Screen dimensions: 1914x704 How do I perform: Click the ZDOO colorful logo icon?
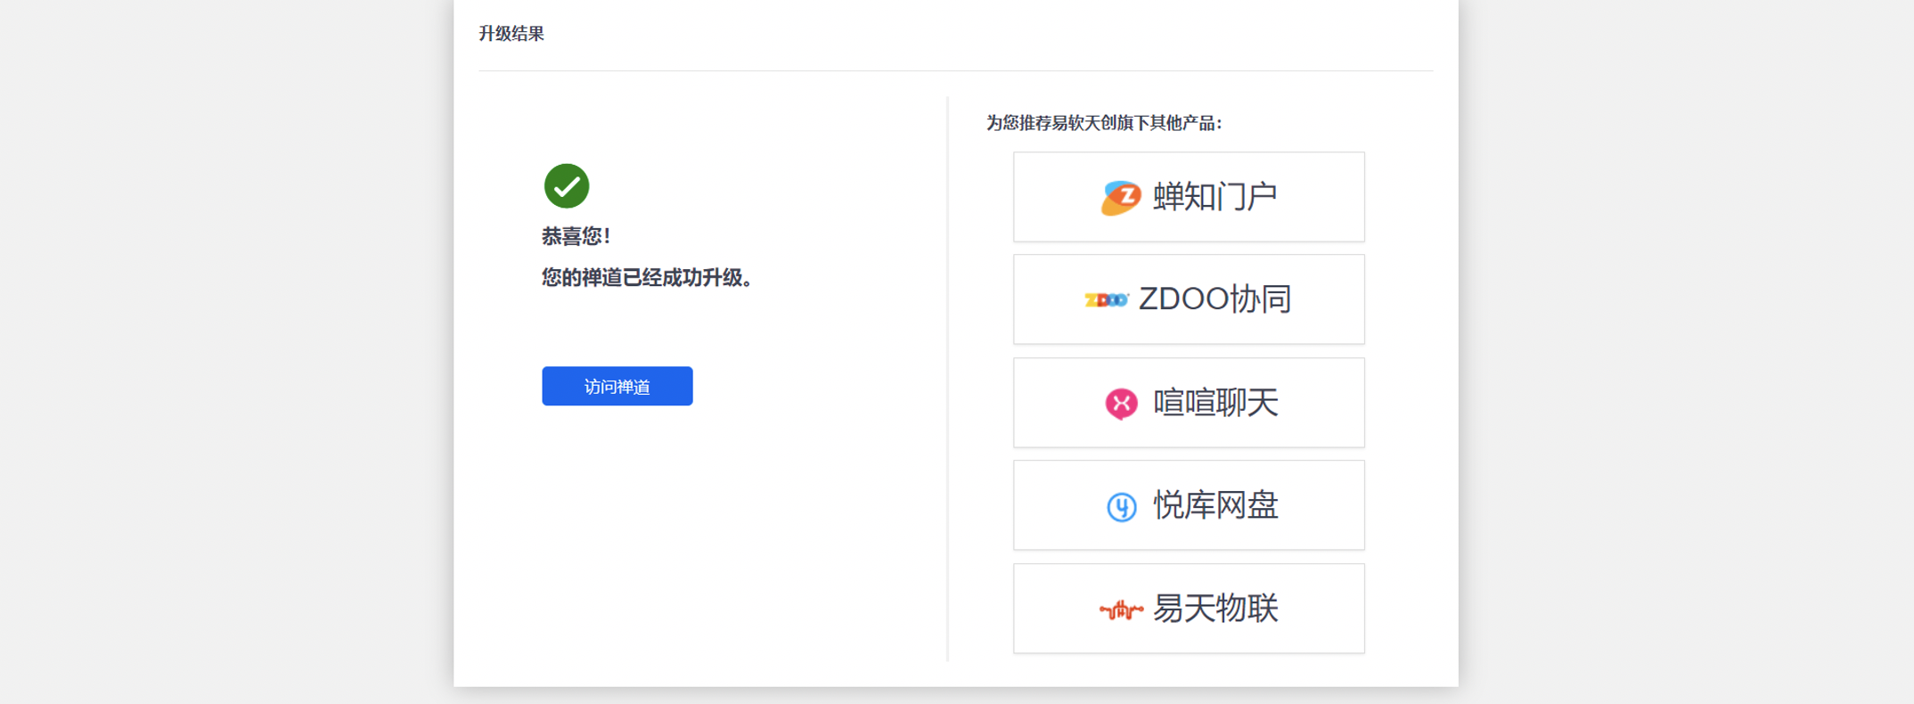[1106, 299]
